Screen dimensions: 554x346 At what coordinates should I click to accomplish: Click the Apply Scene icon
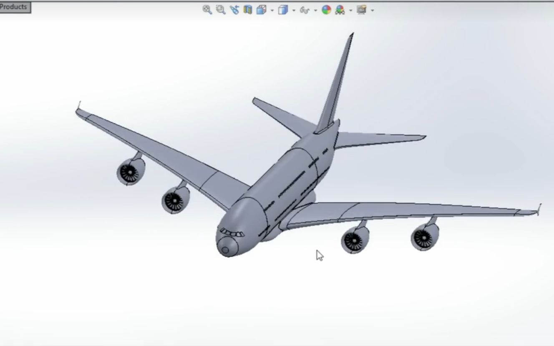340,10
